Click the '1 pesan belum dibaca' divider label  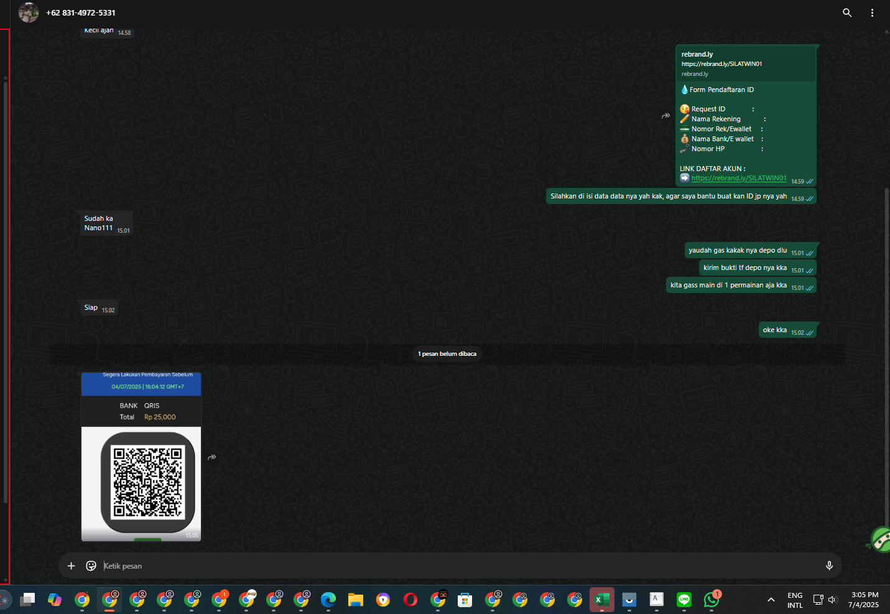click(447, 354)
